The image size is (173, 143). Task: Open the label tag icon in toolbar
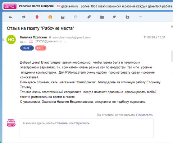pyautogui.click(x=89, y=17)
